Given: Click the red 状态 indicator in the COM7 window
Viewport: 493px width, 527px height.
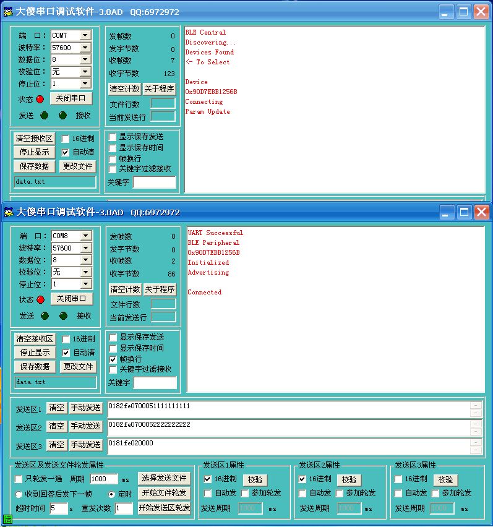Looking at the screenshot, I should 40,99.
